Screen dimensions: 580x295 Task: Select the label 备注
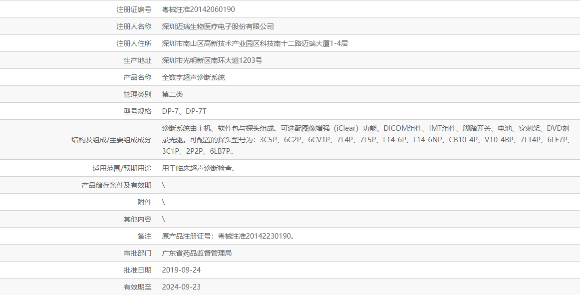[x=144, y=237]
